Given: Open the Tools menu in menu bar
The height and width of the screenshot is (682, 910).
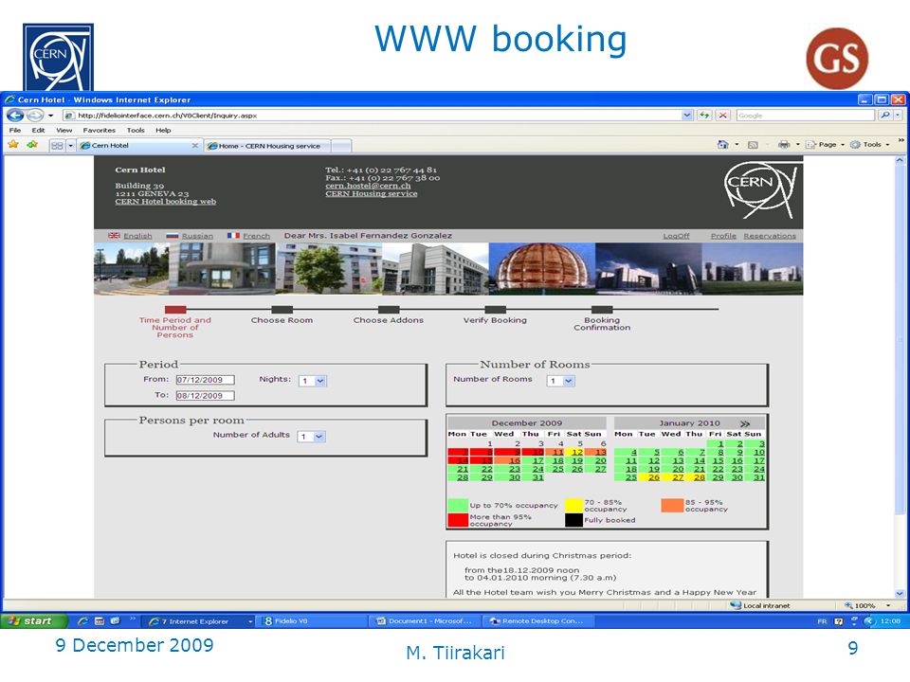Looking at the screenshot, I should click(x=136, y=130).
